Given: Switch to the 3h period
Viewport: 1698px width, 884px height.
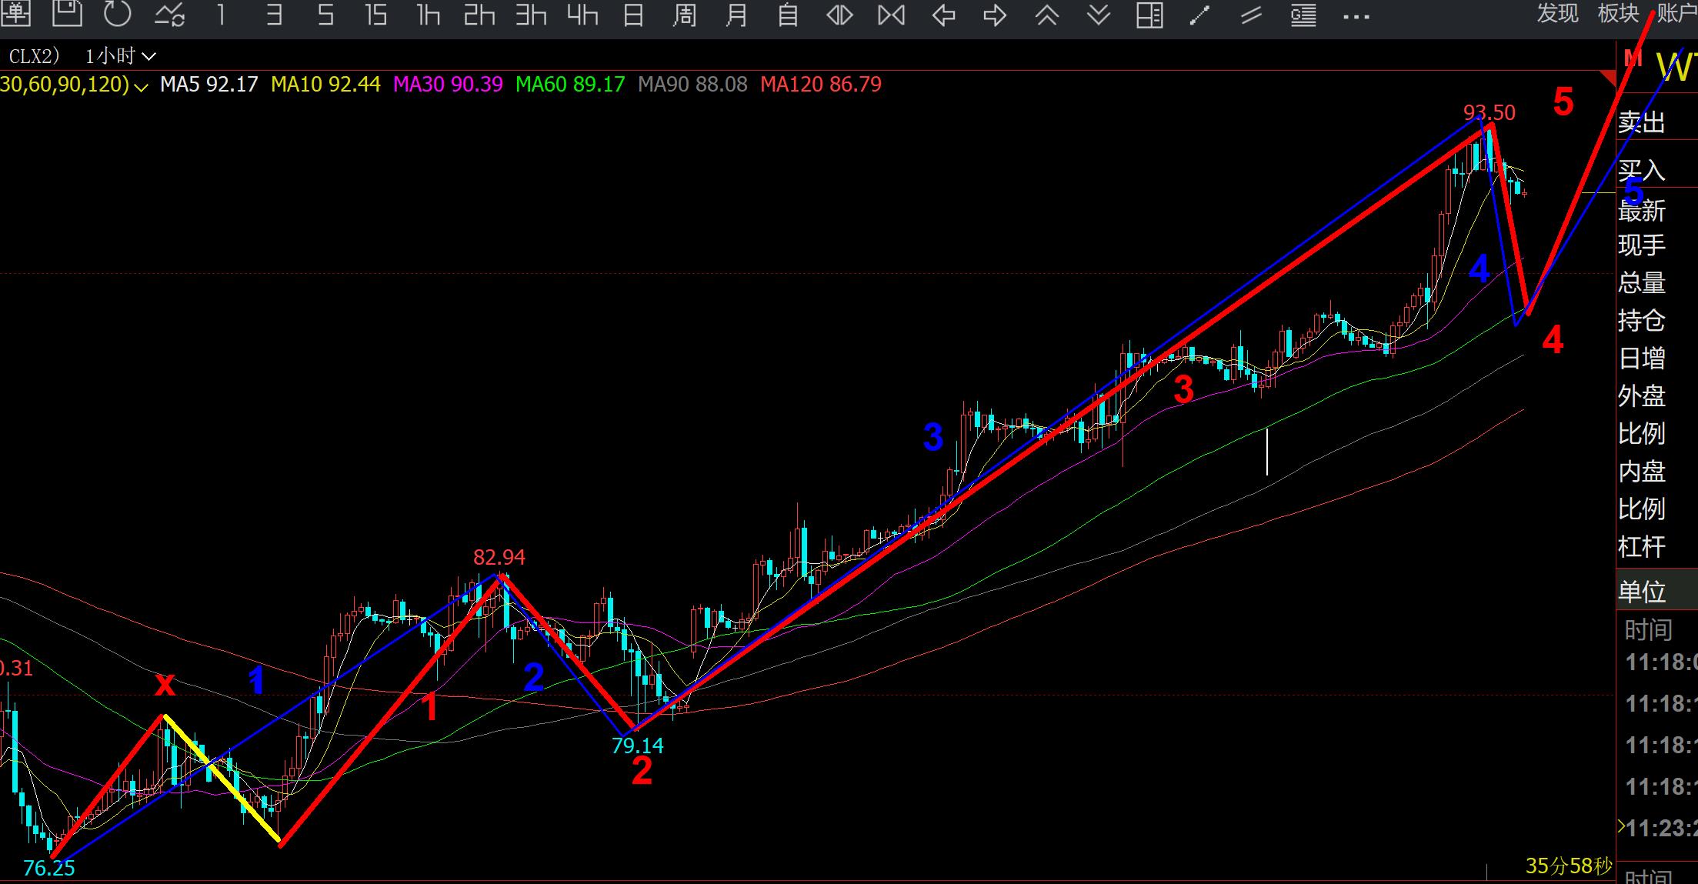Looking at the screenshot, I should click(x=531, y=14).
